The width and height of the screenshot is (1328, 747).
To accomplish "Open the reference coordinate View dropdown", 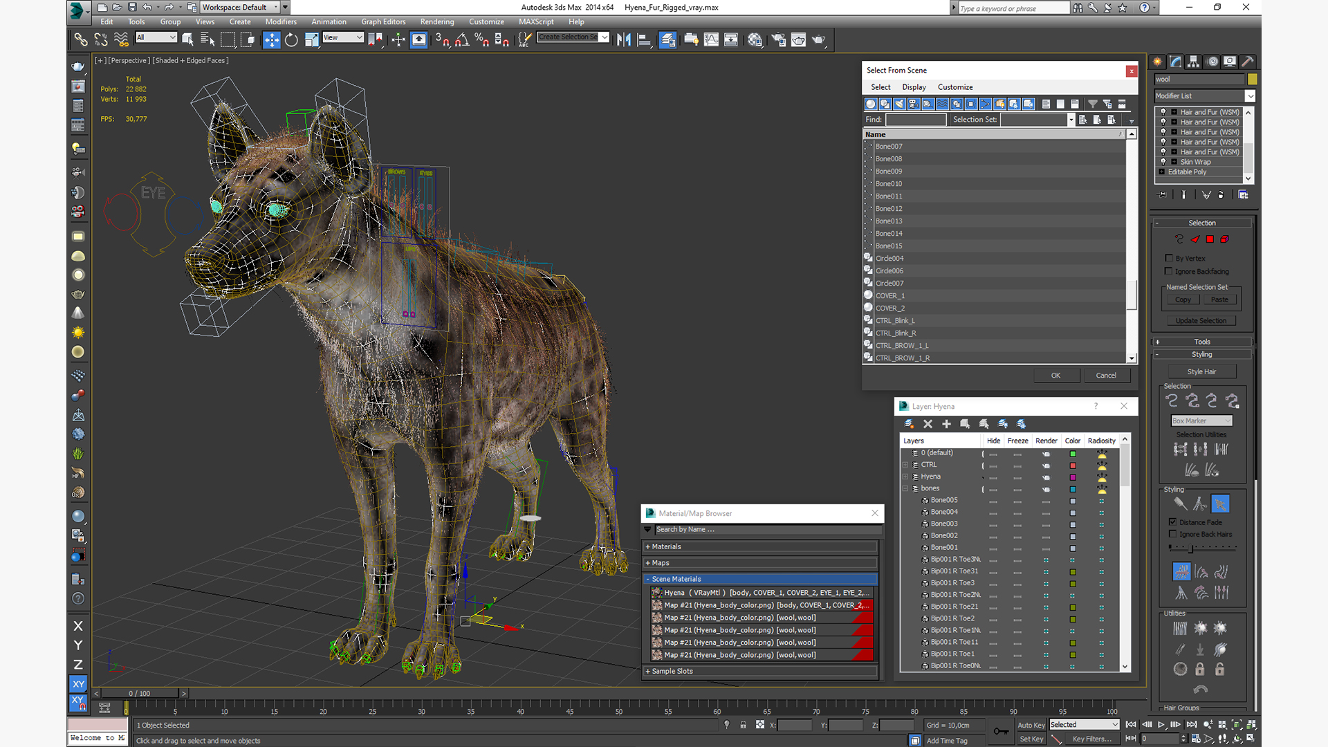I will click(x=343, y=37).
